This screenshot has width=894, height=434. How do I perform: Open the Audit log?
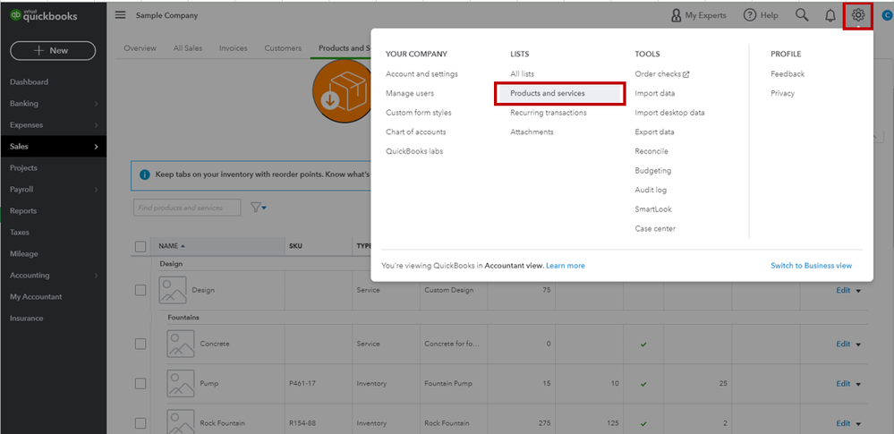click(651, 190)
